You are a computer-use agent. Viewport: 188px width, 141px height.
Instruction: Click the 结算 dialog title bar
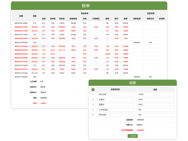pos(133,83)
